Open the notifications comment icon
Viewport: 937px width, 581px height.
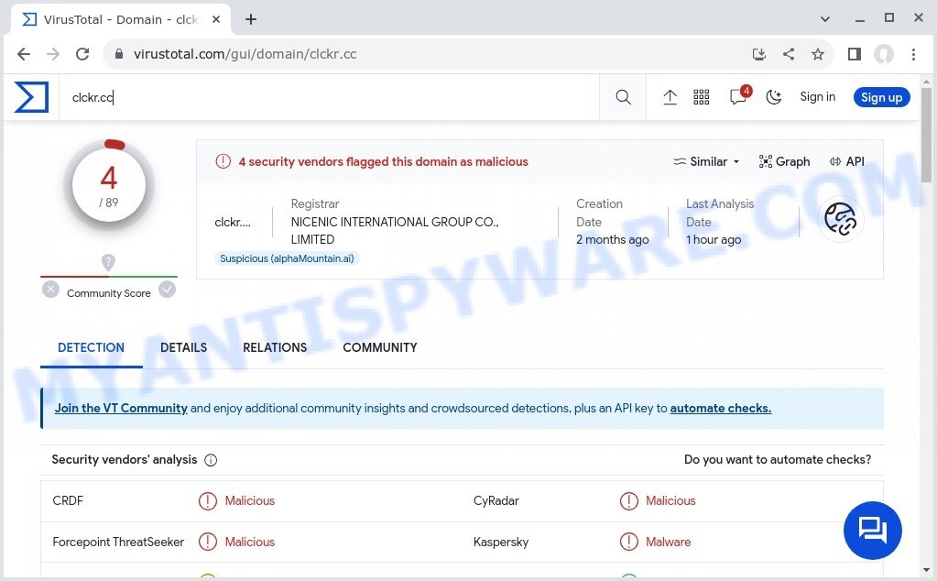pyautogui.click(x=738, y=96)
